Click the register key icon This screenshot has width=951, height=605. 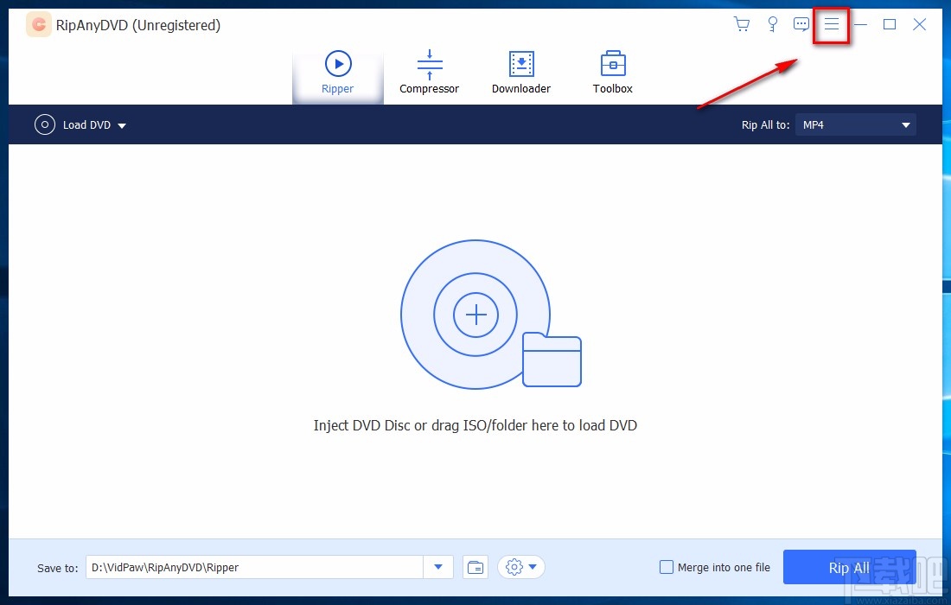[772, 24]
